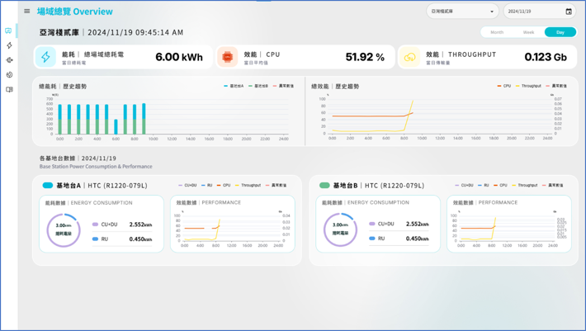Click base station A energy donut chart
Image resolution: width=586 pixels, height=331 pixels.
tap(63, 230)
